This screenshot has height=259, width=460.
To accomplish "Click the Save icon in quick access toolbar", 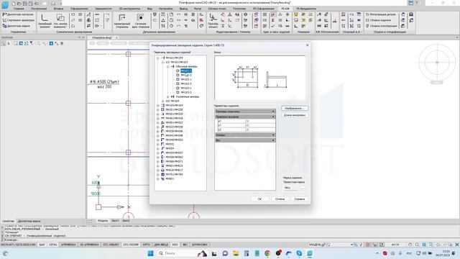I will pyautogui.click(x=24, y=4).
